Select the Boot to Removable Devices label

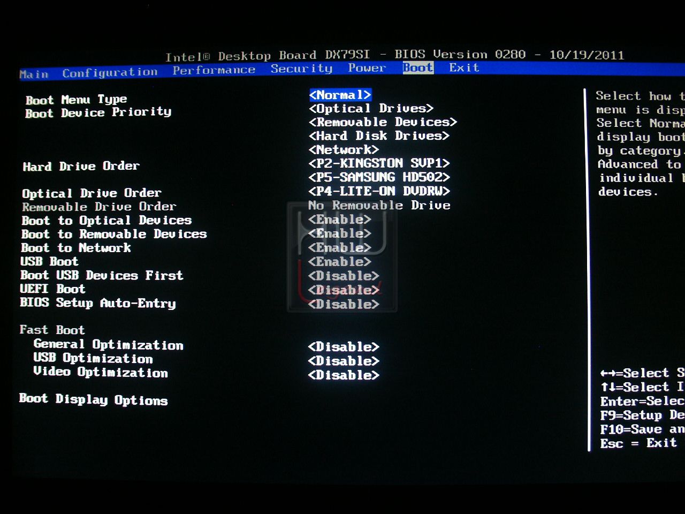(114, 234)
